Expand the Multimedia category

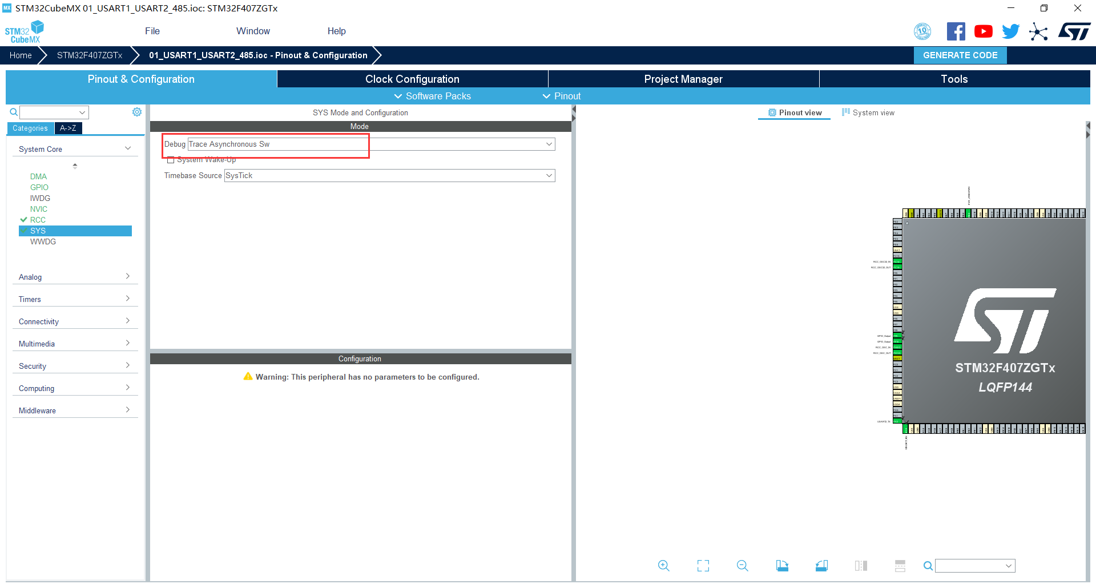point(75,344)
